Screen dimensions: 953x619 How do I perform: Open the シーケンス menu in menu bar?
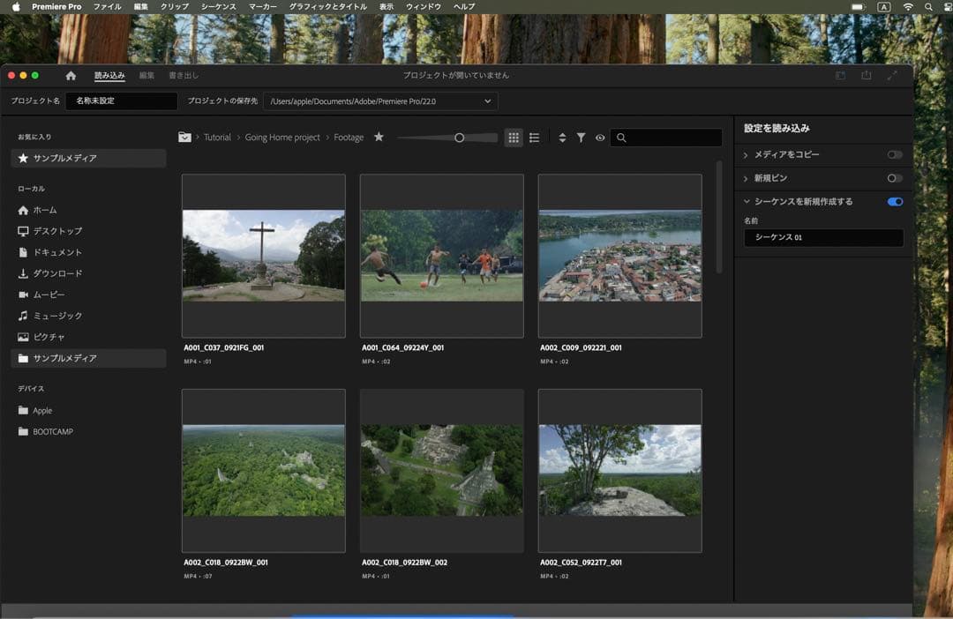218,6
